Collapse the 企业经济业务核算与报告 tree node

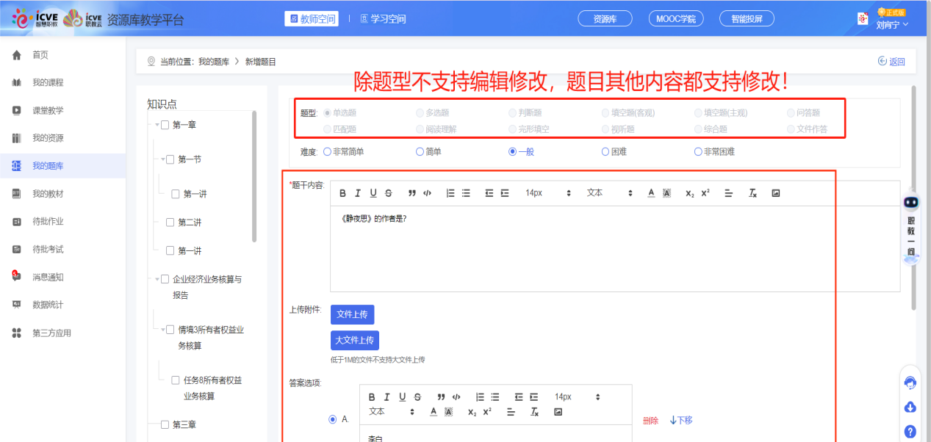(x=157, y=279)
